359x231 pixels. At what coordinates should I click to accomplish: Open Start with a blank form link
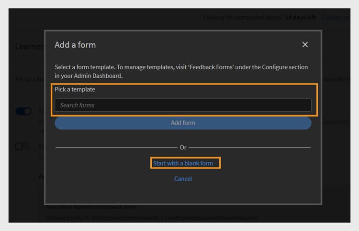183,163
